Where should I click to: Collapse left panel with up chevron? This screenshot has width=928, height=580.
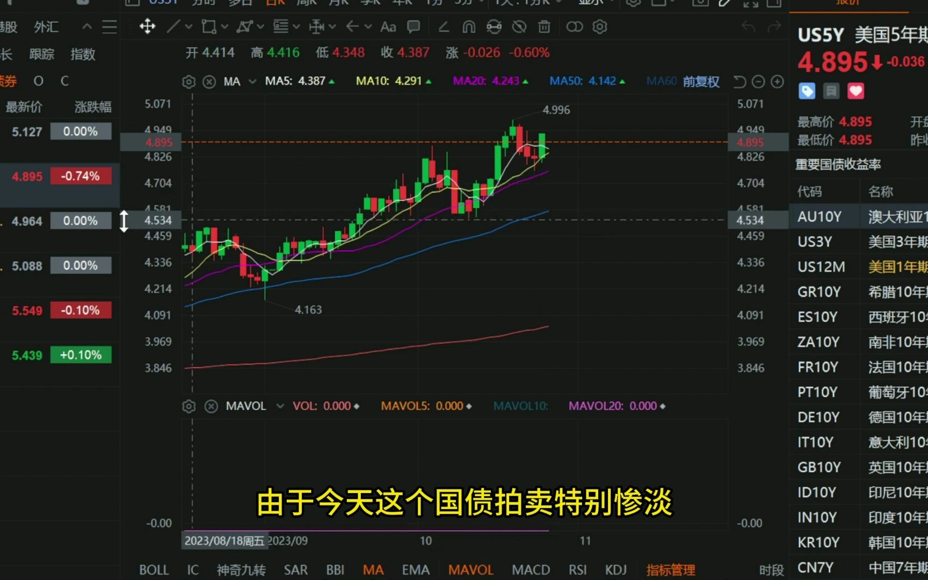click(x=87, y=26)
